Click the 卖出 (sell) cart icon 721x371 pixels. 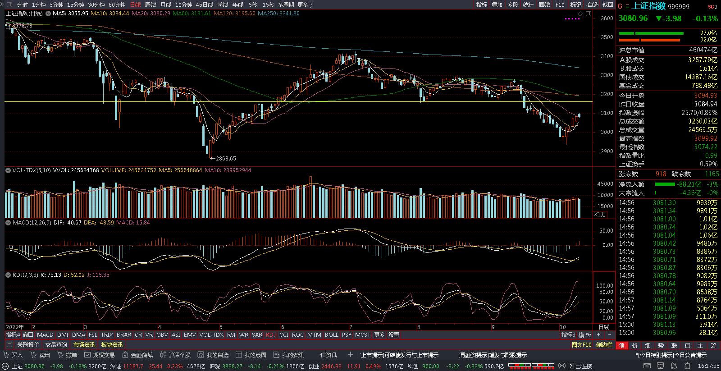pos(34,355)
